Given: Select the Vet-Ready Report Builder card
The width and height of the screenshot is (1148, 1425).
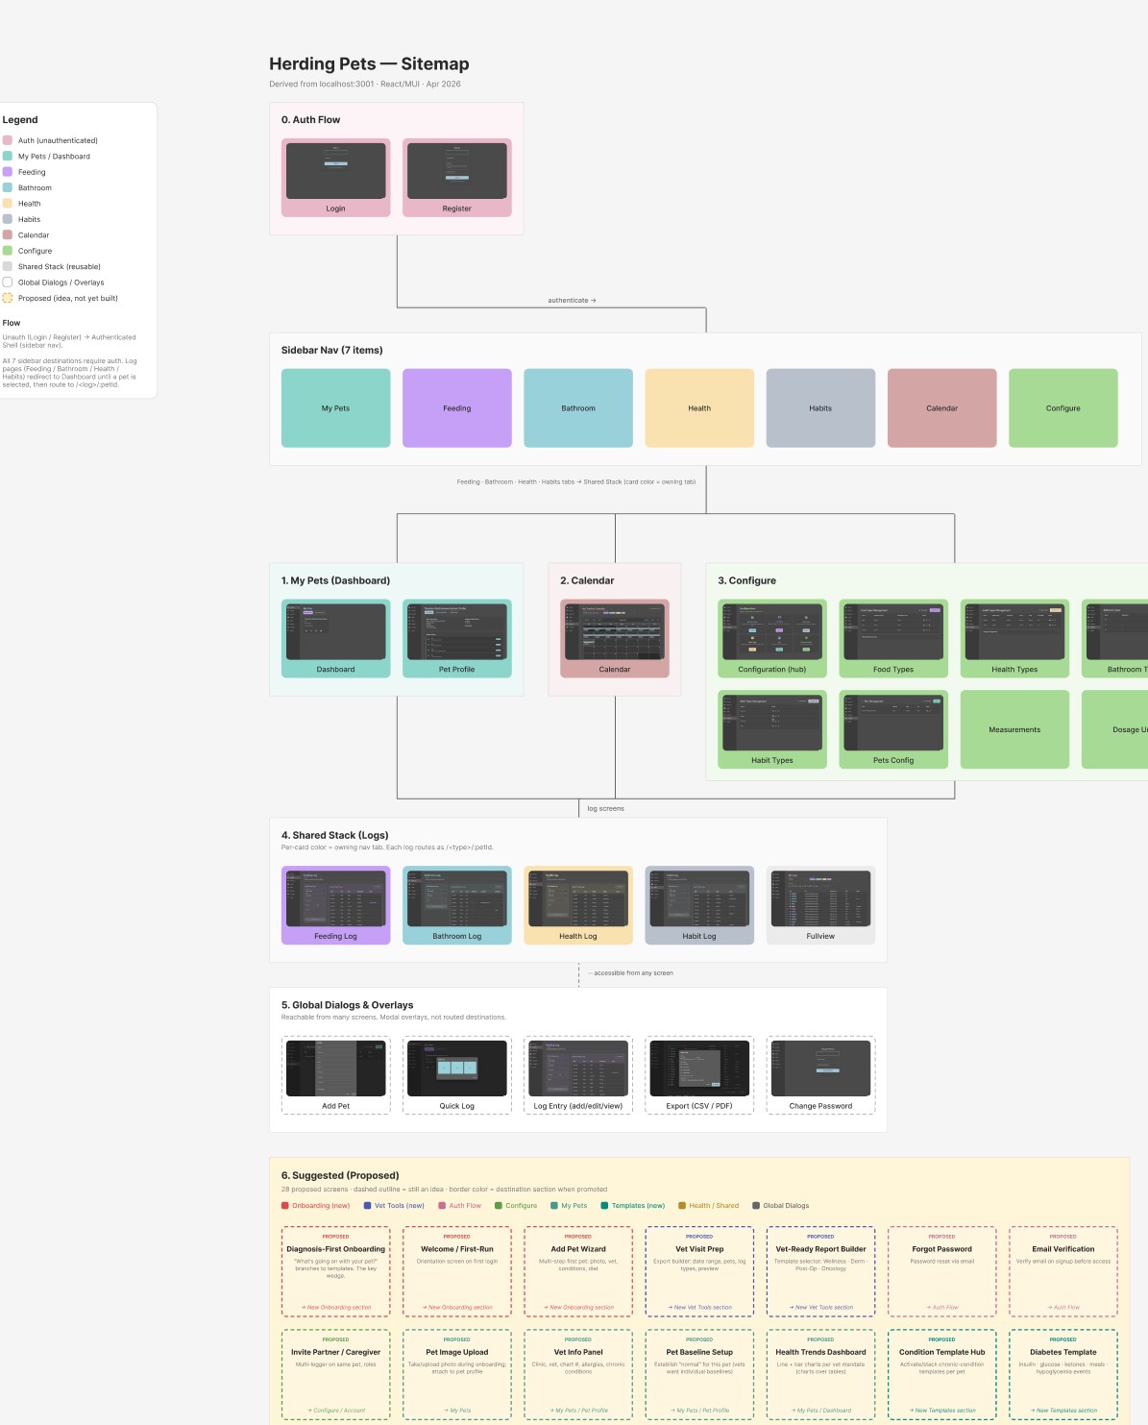Looking at the screenshot, I should 820,1271.
